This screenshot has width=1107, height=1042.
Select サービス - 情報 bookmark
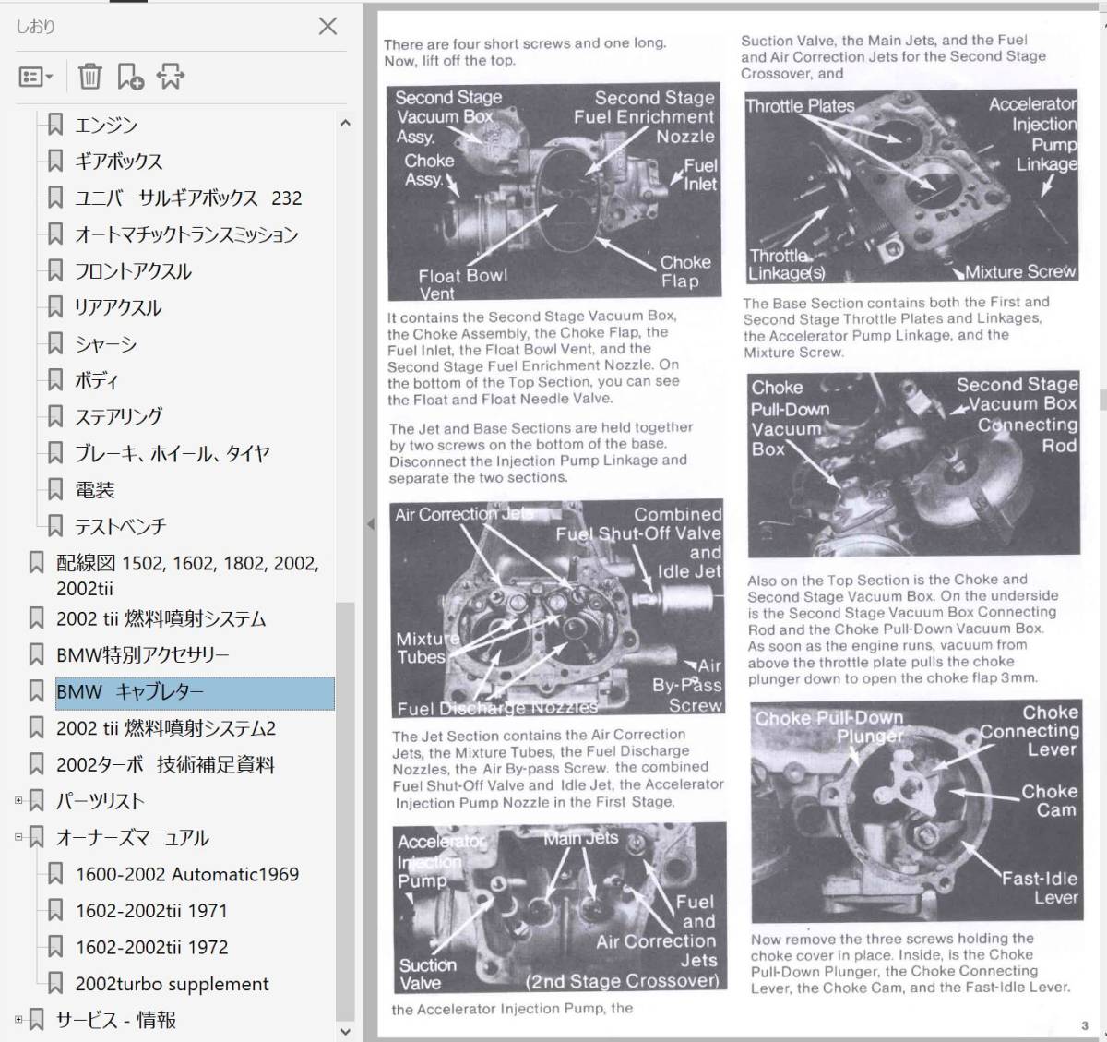coord(116,1020)
